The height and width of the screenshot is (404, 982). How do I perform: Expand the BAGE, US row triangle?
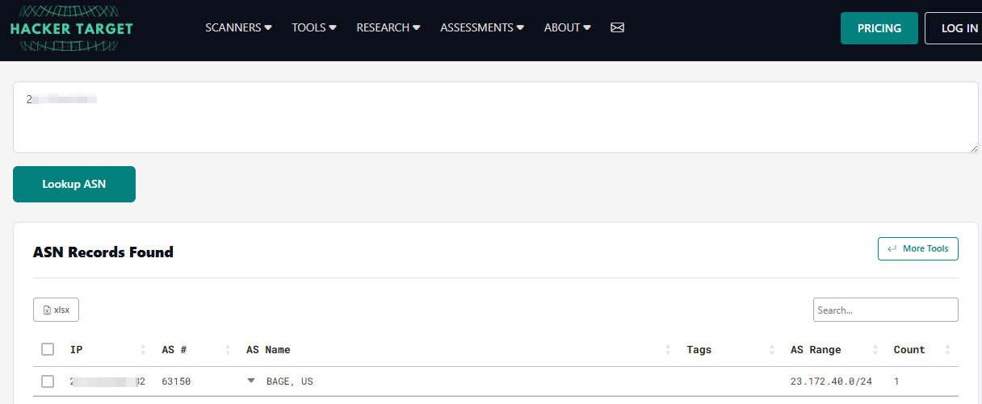[251, 381]
